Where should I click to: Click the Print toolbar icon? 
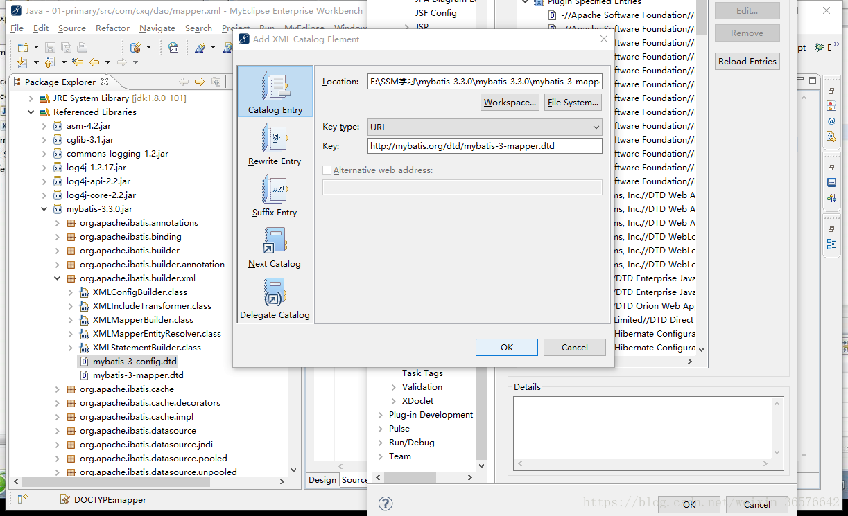82,47
